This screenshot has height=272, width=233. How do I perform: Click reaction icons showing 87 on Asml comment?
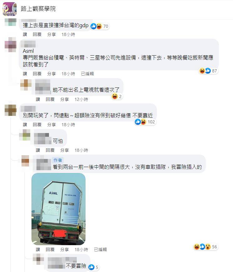tap(208, 71)
